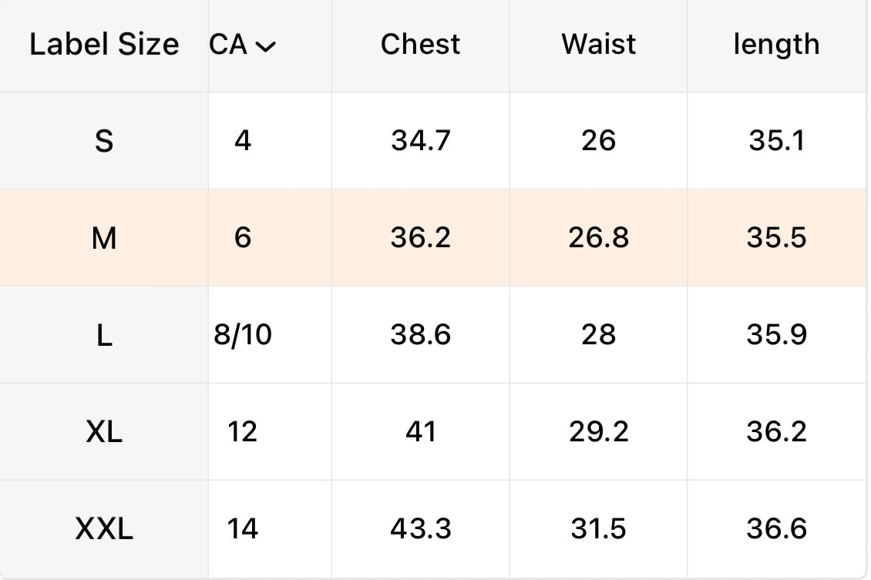Click the CA size 14 cell

[243, 529]
